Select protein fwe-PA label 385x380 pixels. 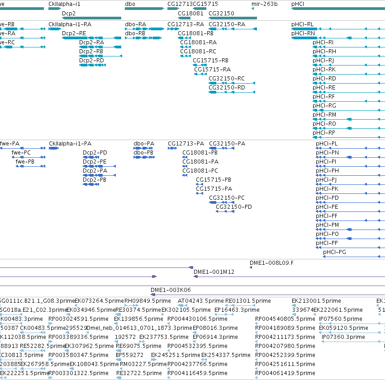pyautogui.click(x=10, y=144)
